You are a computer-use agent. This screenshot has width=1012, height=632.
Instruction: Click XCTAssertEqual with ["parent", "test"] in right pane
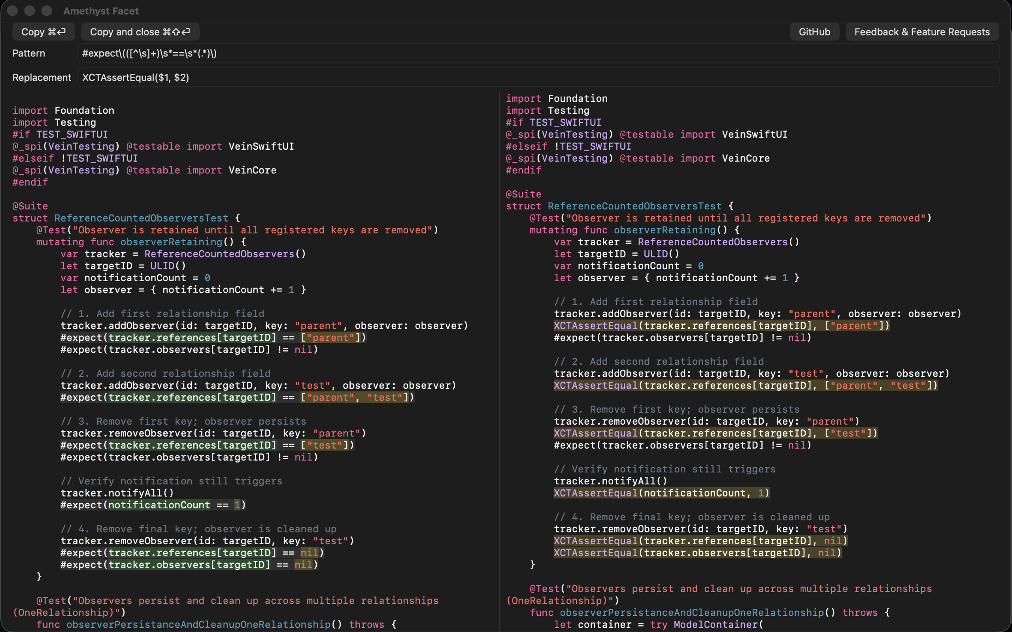click(x=746, y=386)
